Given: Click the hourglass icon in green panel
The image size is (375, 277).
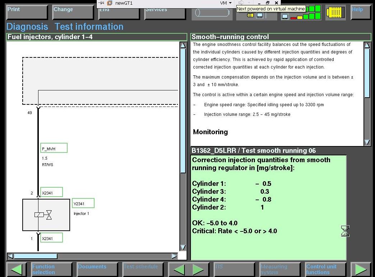Looking at the screenshot, I should (x=345, y=231).
